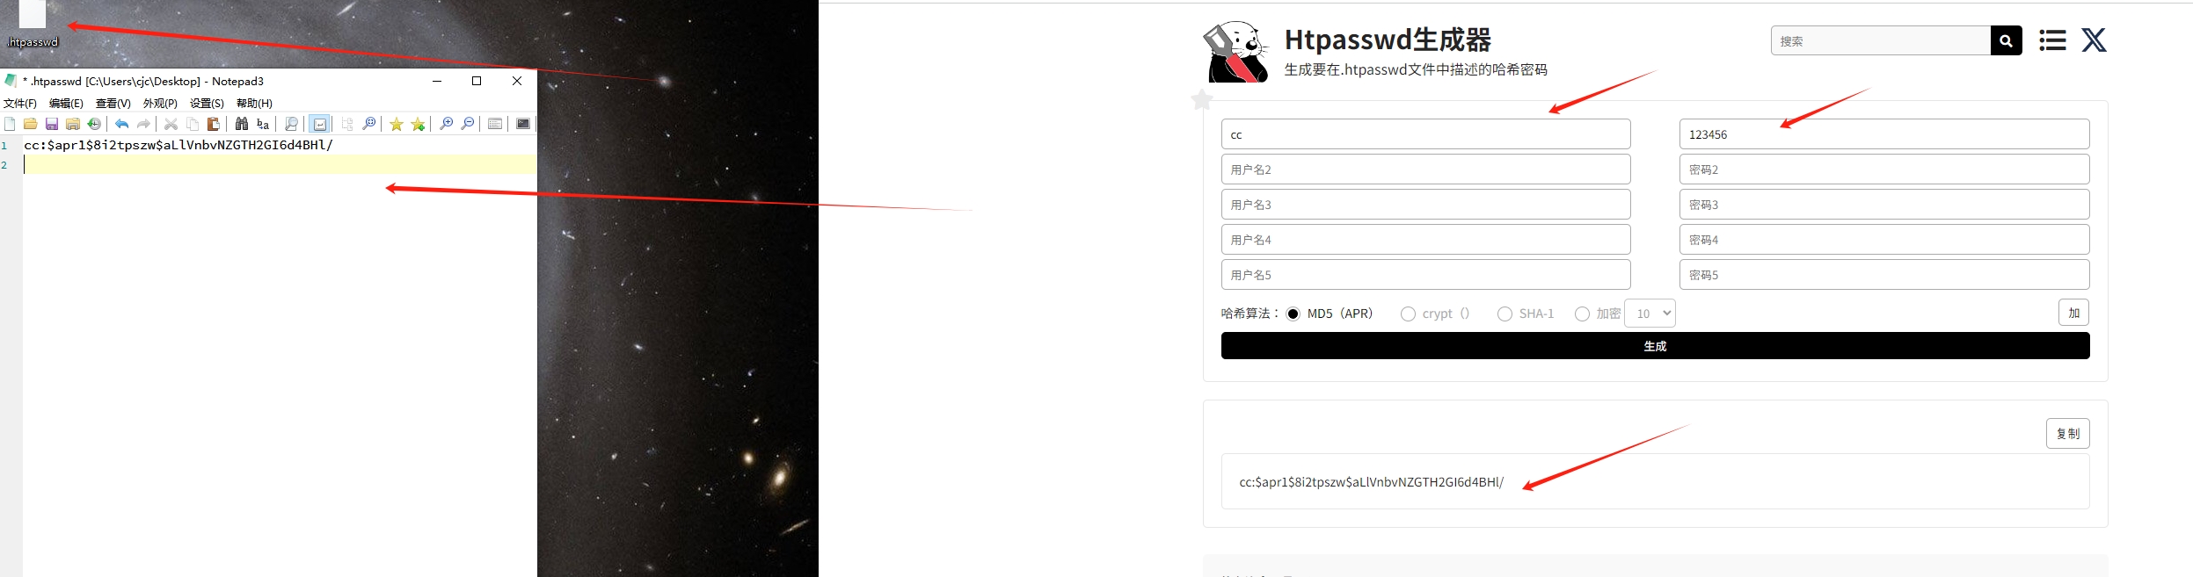Click the grayed selection-copy icon in Notepad3 toolbar

coord(347,124)
